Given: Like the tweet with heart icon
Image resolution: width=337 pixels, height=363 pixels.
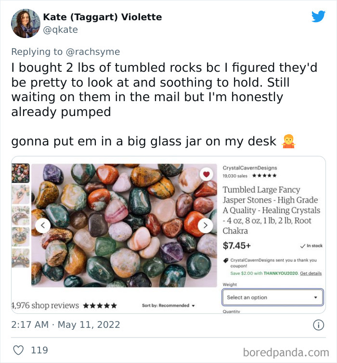Looking at the screenshot, I should [19, 350].
